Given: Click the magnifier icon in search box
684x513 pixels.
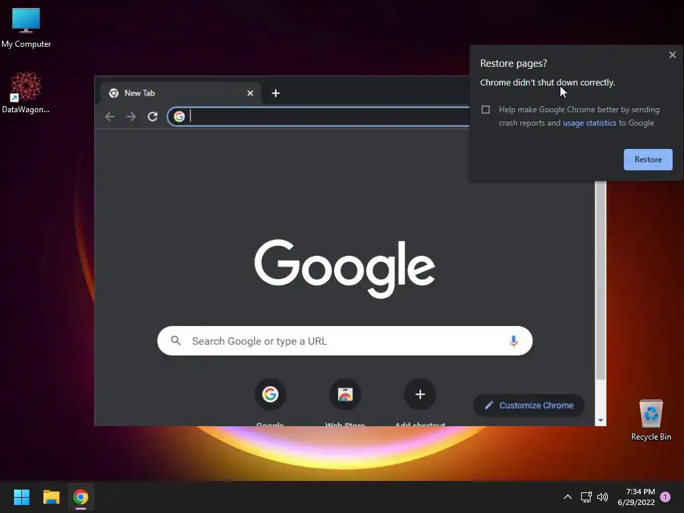Looking at the screenshot, I should [176, 341].
